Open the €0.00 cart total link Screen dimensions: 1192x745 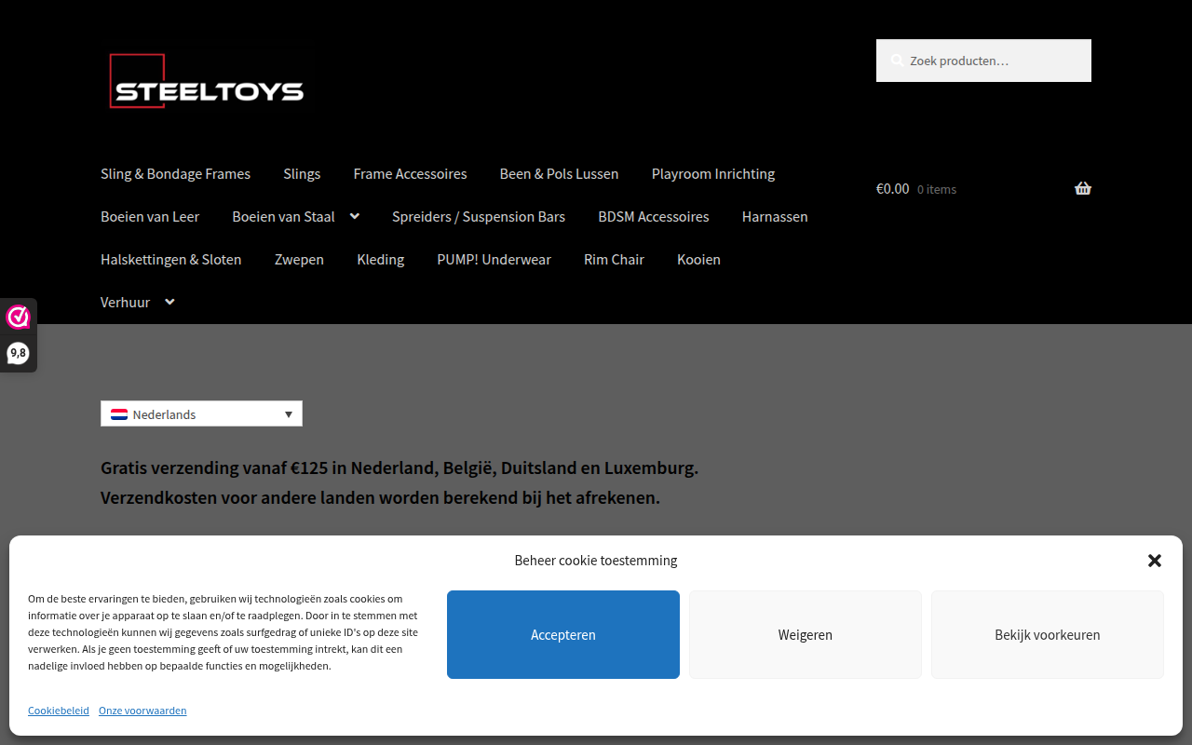(892, 188)
